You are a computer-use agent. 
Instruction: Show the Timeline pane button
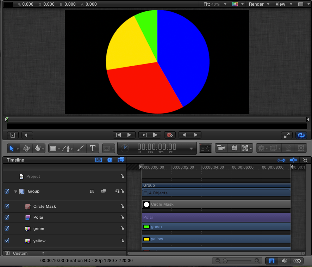(272, 261)
